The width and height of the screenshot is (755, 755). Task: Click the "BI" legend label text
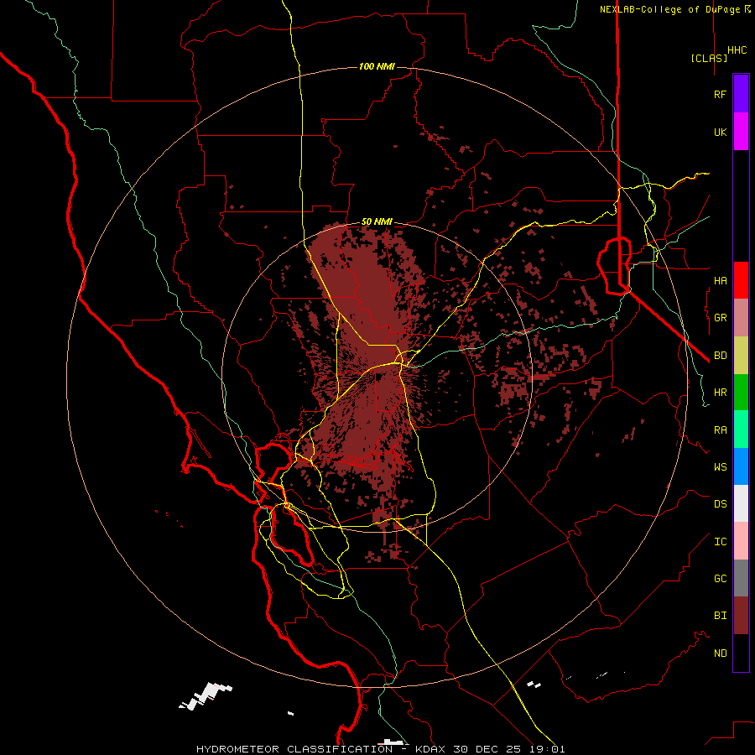point(720,616)
